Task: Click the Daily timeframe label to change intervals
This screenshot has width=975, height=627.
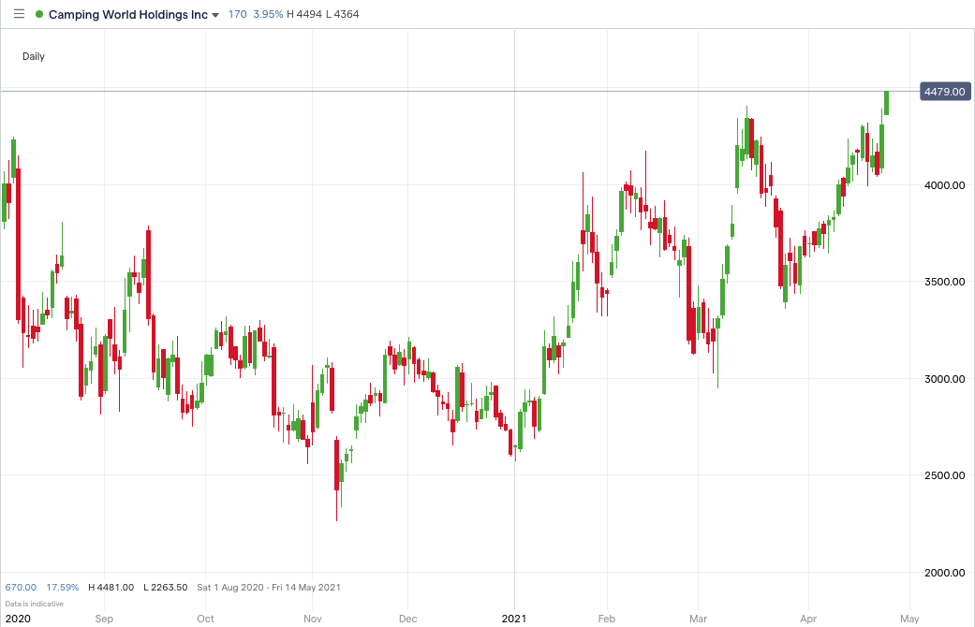Action: (33, 56)
